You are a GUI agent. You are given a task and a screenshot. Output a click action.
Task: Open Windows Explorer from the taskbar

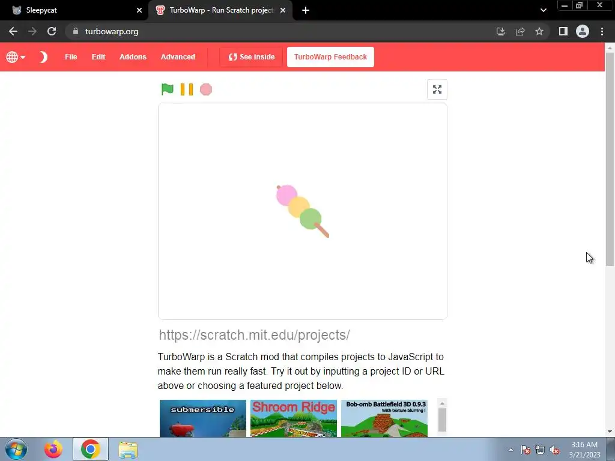128,449
